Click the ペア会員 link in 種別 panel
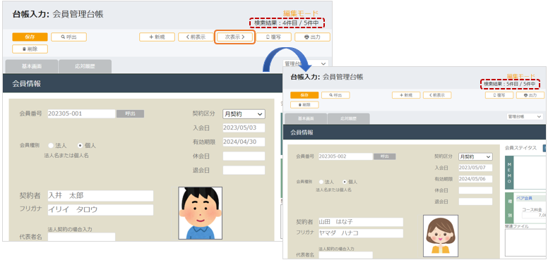The image size is (548, 260). point(524,198)
